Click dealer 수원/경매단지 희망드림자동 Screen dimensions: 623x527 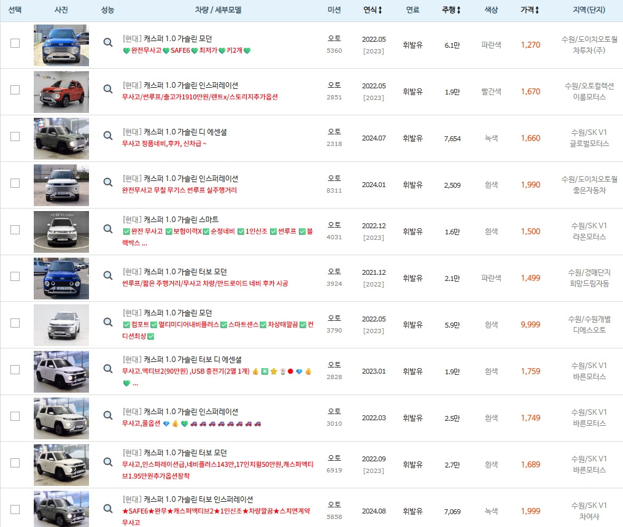589,278
